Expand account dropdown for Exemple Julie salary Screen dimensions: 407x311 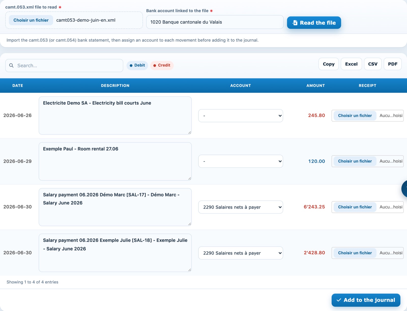click(240, 253)
